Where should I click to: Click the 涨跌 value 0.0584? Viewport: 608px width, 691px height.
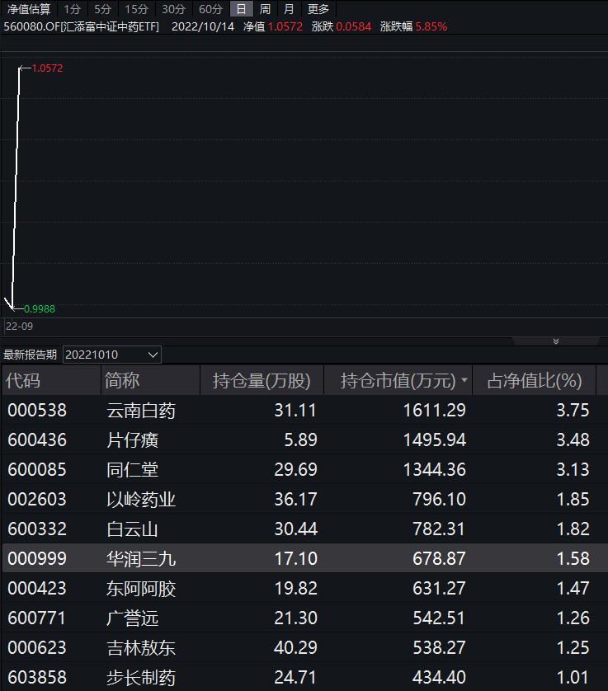(354, 26)
